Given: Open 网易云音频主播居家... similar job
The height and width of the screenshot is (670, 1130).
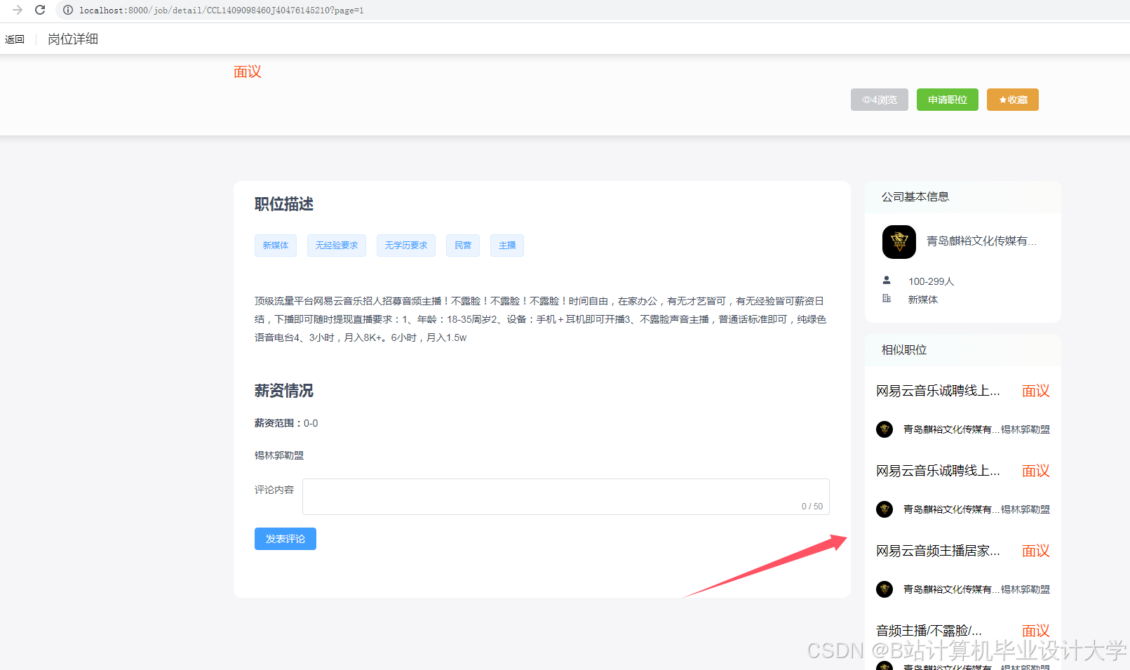Looking at the screenshot, I should [x=938, y=551].
